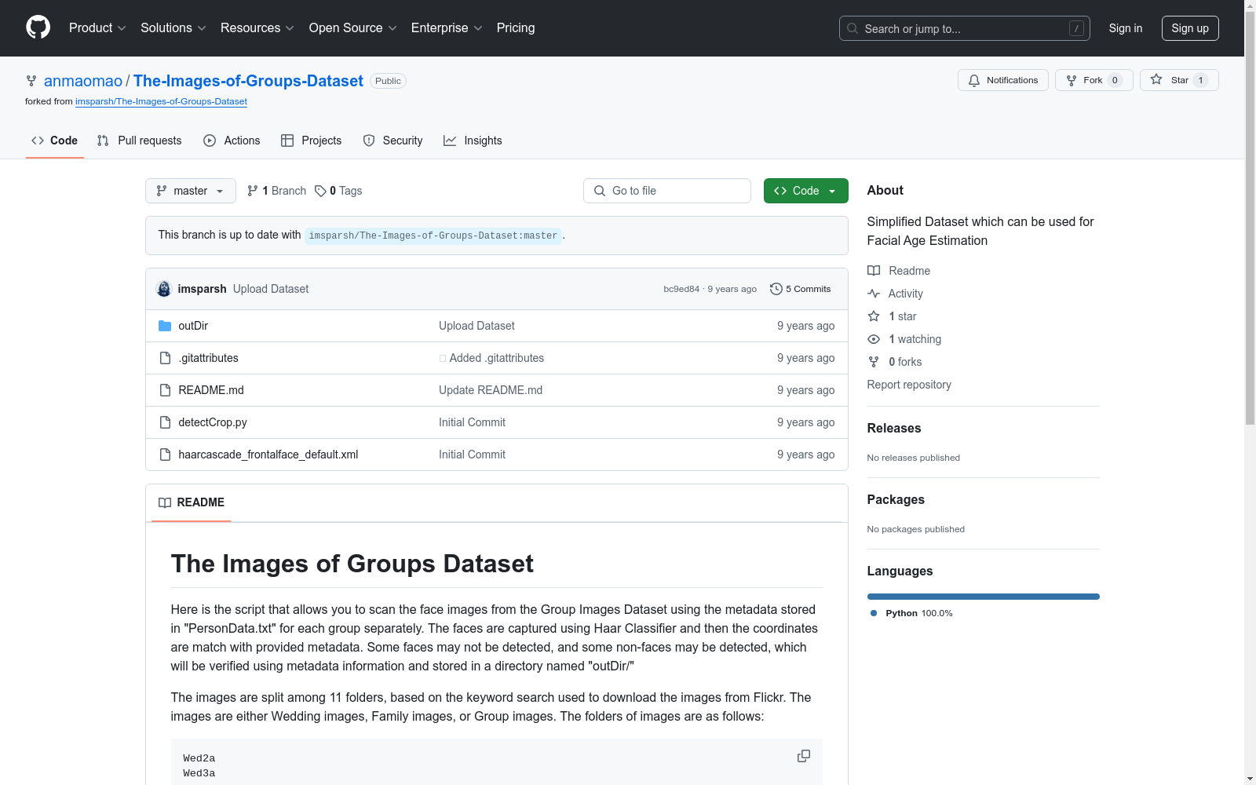Click the search magnifier in top bar
Viewport: 1256px width, 785px height.
tap(853, 28)
